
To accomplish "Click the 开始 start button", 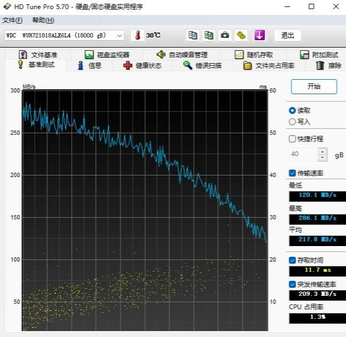I will (x=314, y=87).
